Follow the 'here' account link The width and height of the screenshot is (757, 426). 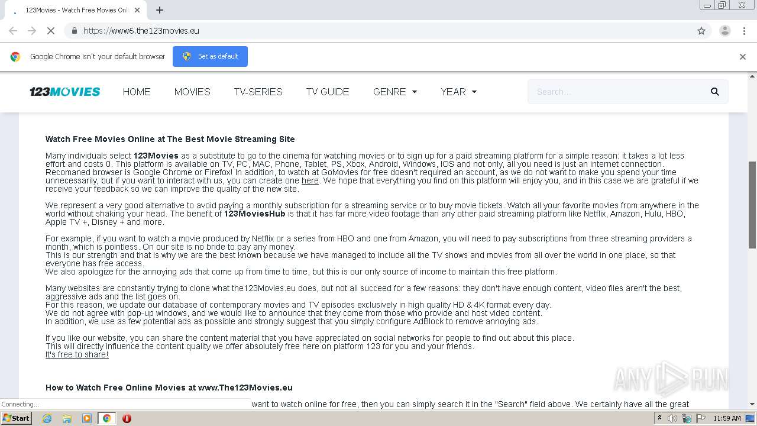(310, 180)
